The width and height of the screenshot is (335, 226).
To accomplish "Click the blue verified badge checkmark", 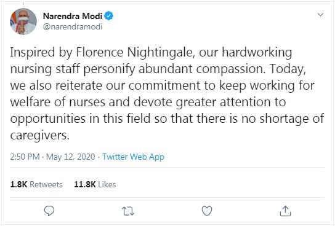I will (109, 16).
